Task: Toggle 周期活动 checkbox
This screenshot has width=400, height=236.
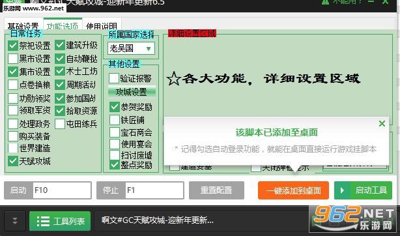Action: (60, 85)
